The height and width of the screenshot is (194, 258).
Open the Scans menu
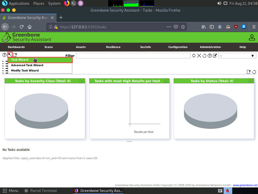[x=49, y=47]
